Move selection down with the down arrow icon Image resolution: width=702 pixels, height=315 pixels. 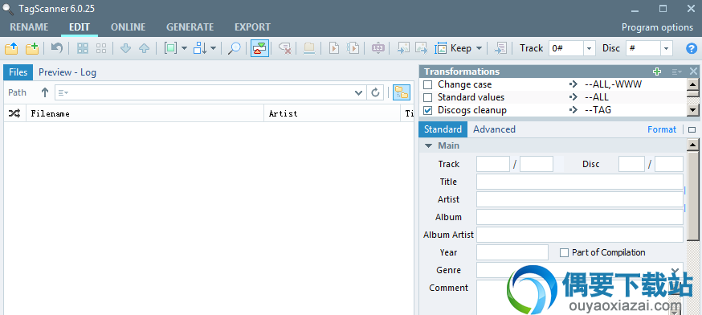pyautogui.click(x=126, y=48)
